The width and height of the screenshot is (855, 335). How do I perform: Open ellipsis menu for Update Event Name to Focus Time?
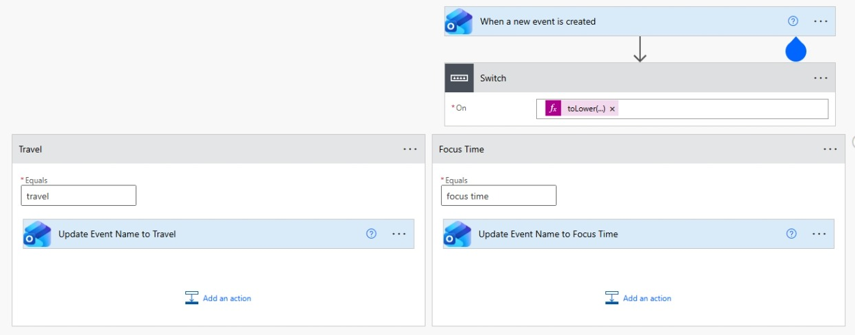pos(819,234)
